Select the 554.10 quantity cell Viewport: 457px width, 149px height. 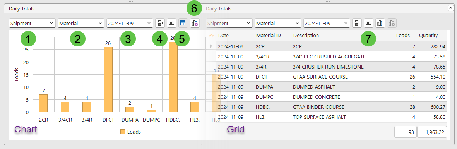coord(432,77)
